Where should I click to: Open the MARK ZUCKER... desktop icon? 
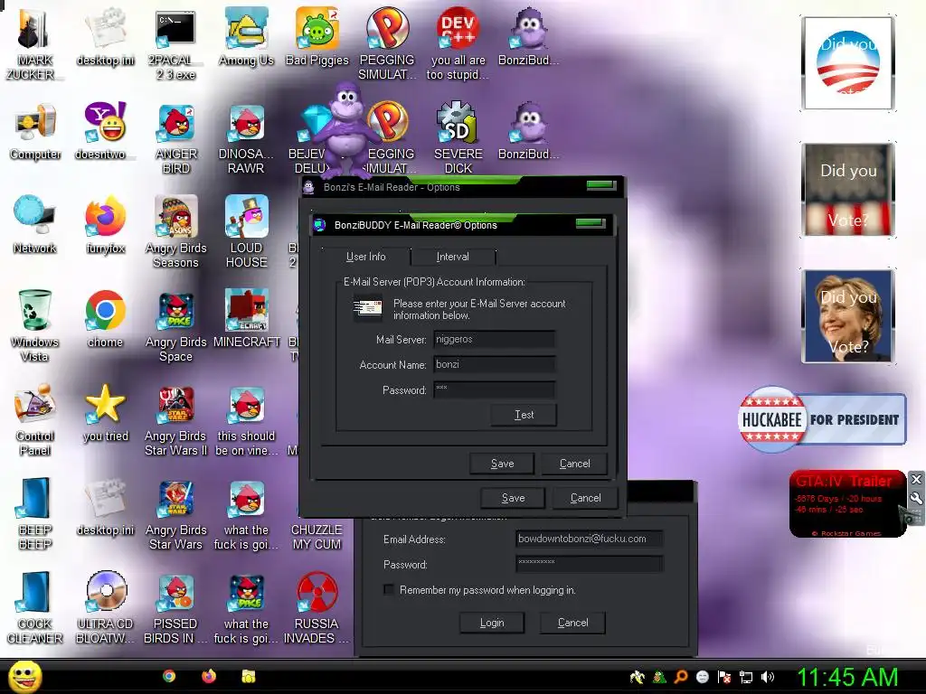34,44
